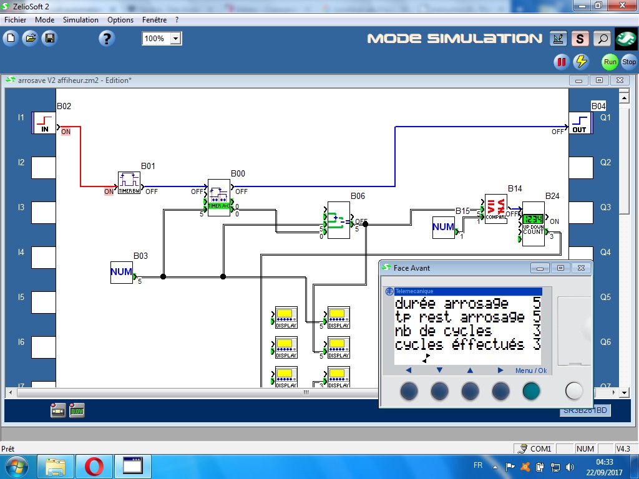639x479 pixels.
Task: Toggle input I1 block B02
Action: coord(44,123)
